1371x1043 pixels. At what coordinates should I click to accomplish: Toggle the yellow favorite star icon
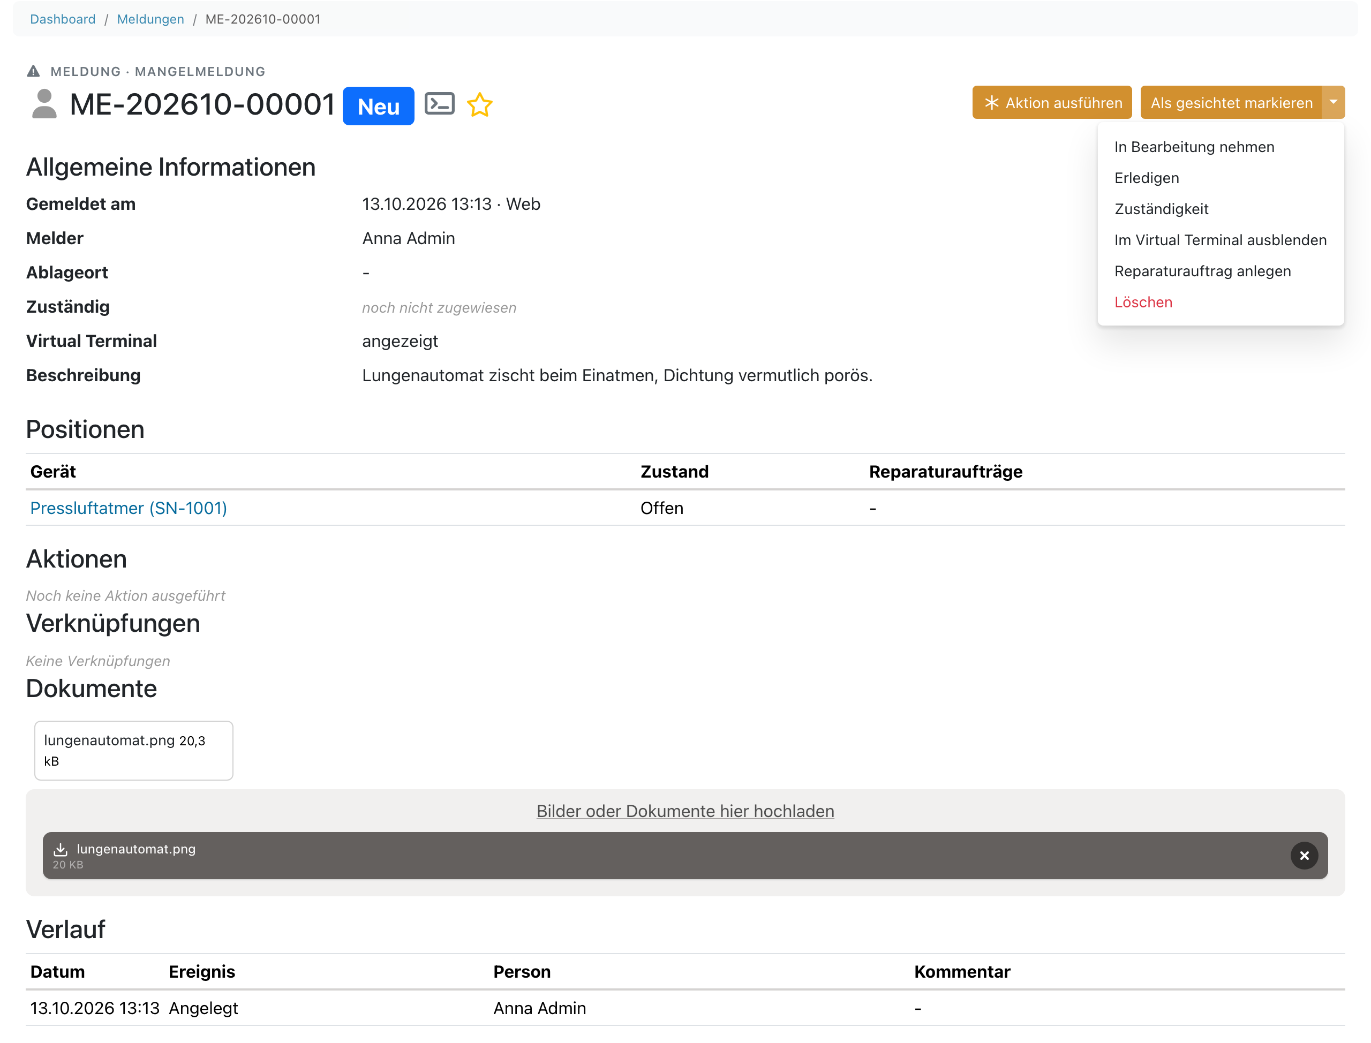click(x=479, y=105)
